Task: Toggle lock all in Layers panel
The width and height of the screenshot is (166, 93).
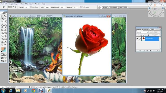Action: 148,35
